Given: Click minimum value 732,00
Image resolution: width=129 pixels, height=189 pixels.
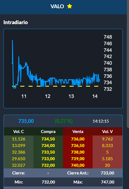Looking at the screenshot, I should tap(48, 182).
